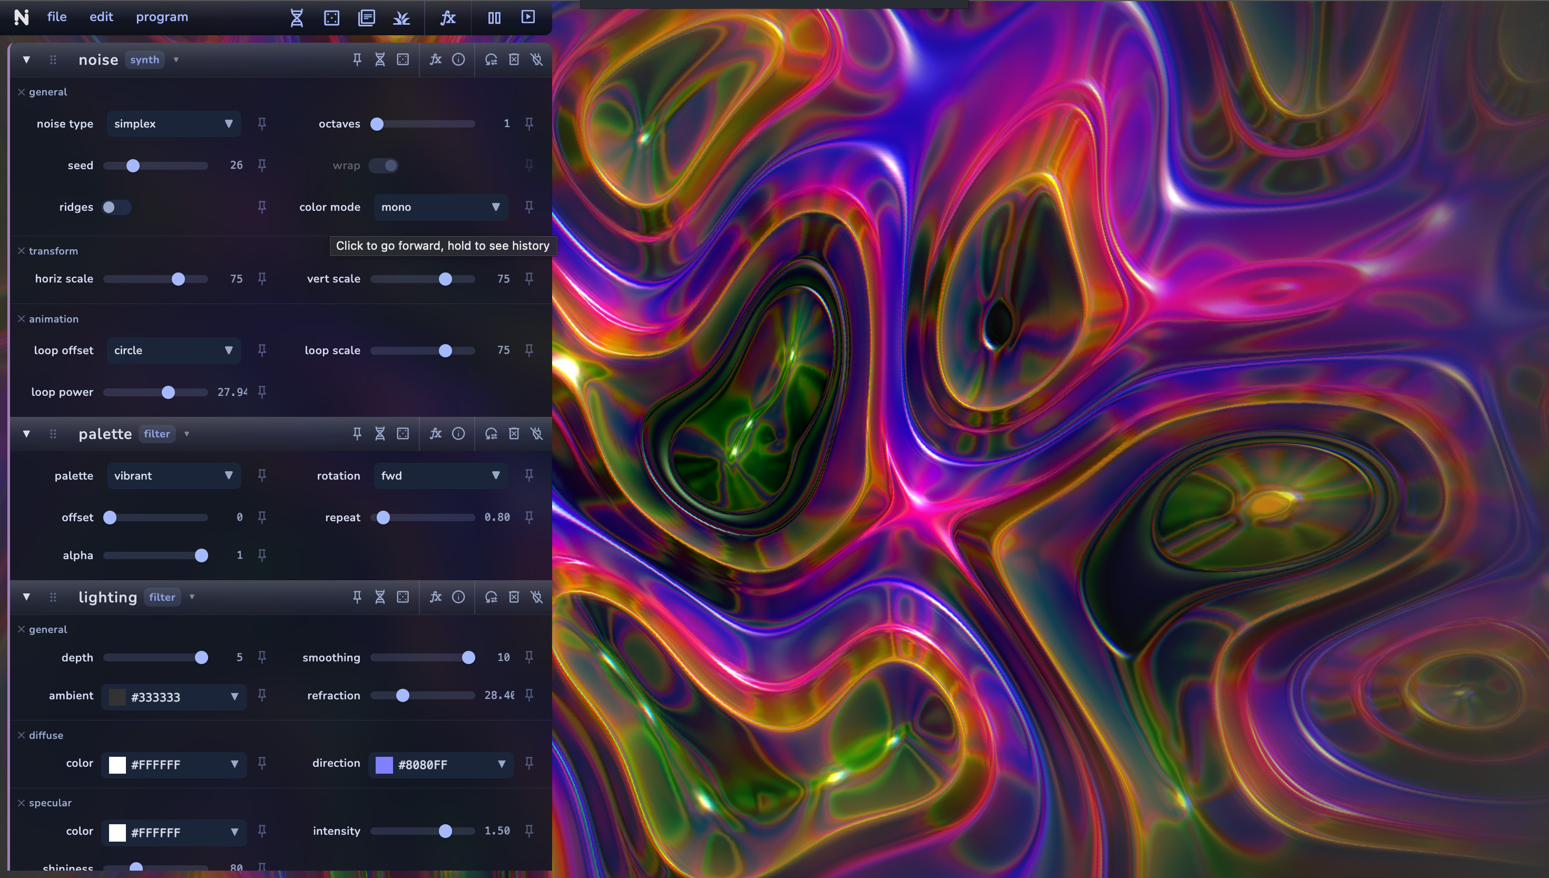Click the diffuse direction color swatch #8080FF
The width and height of the screenshot is (1549, 878).
[x=384, y=764]
